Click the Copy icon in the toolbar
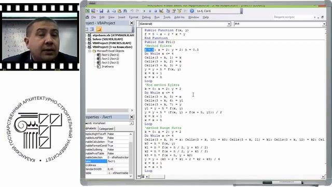The image size is (332, 187). coord(114,11)
